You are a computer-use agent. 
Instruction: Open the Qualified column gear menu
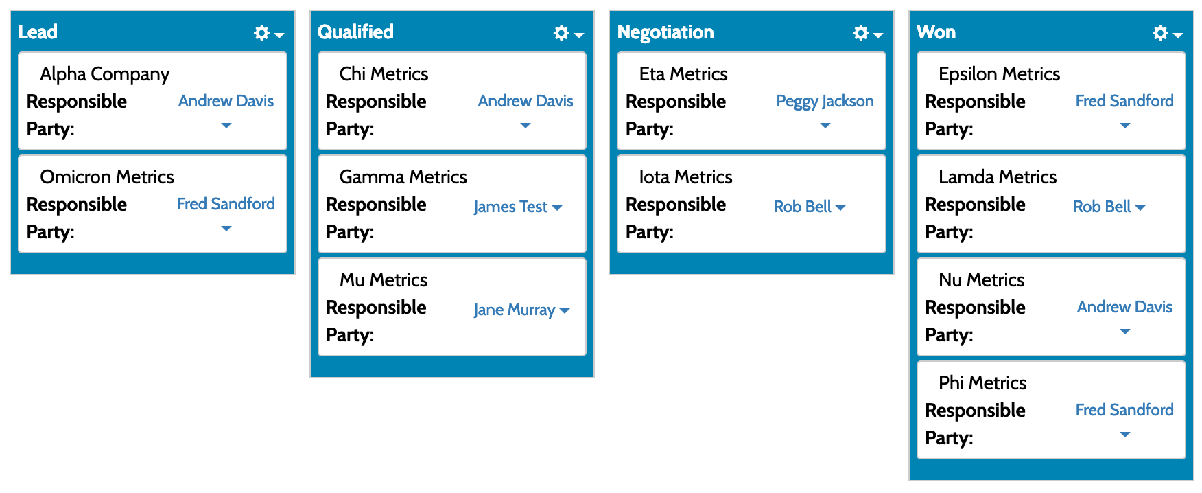[568, 33]
